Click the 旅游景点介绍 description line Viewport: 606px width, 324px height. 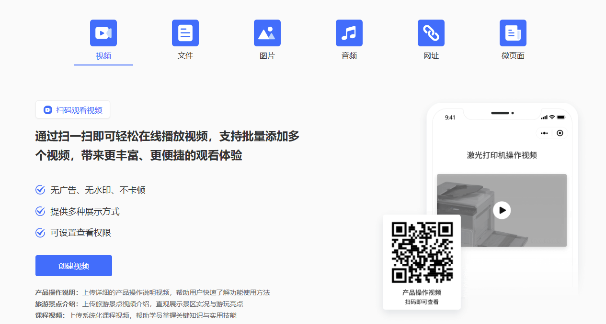click(x=139, y=304)
